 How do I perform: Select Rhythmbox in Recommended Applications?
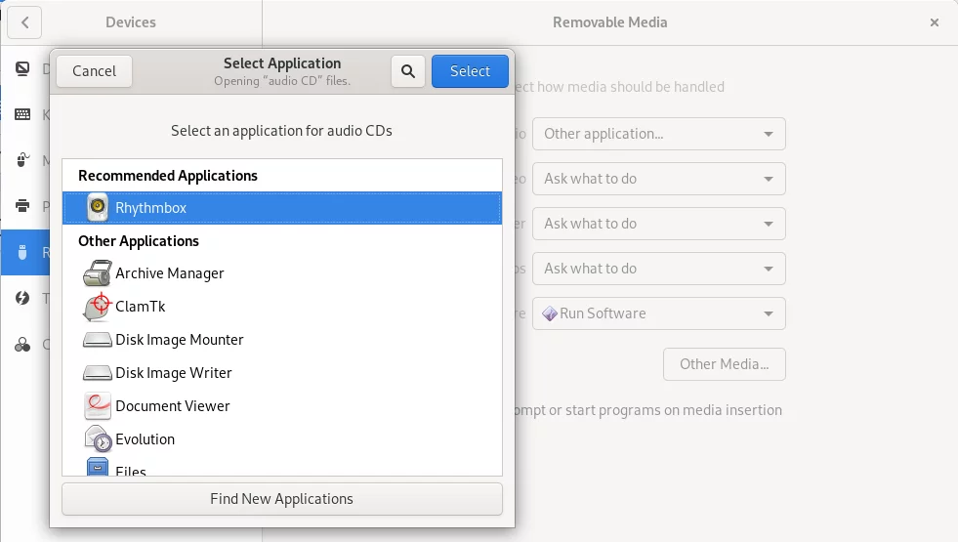coord(281,208)
